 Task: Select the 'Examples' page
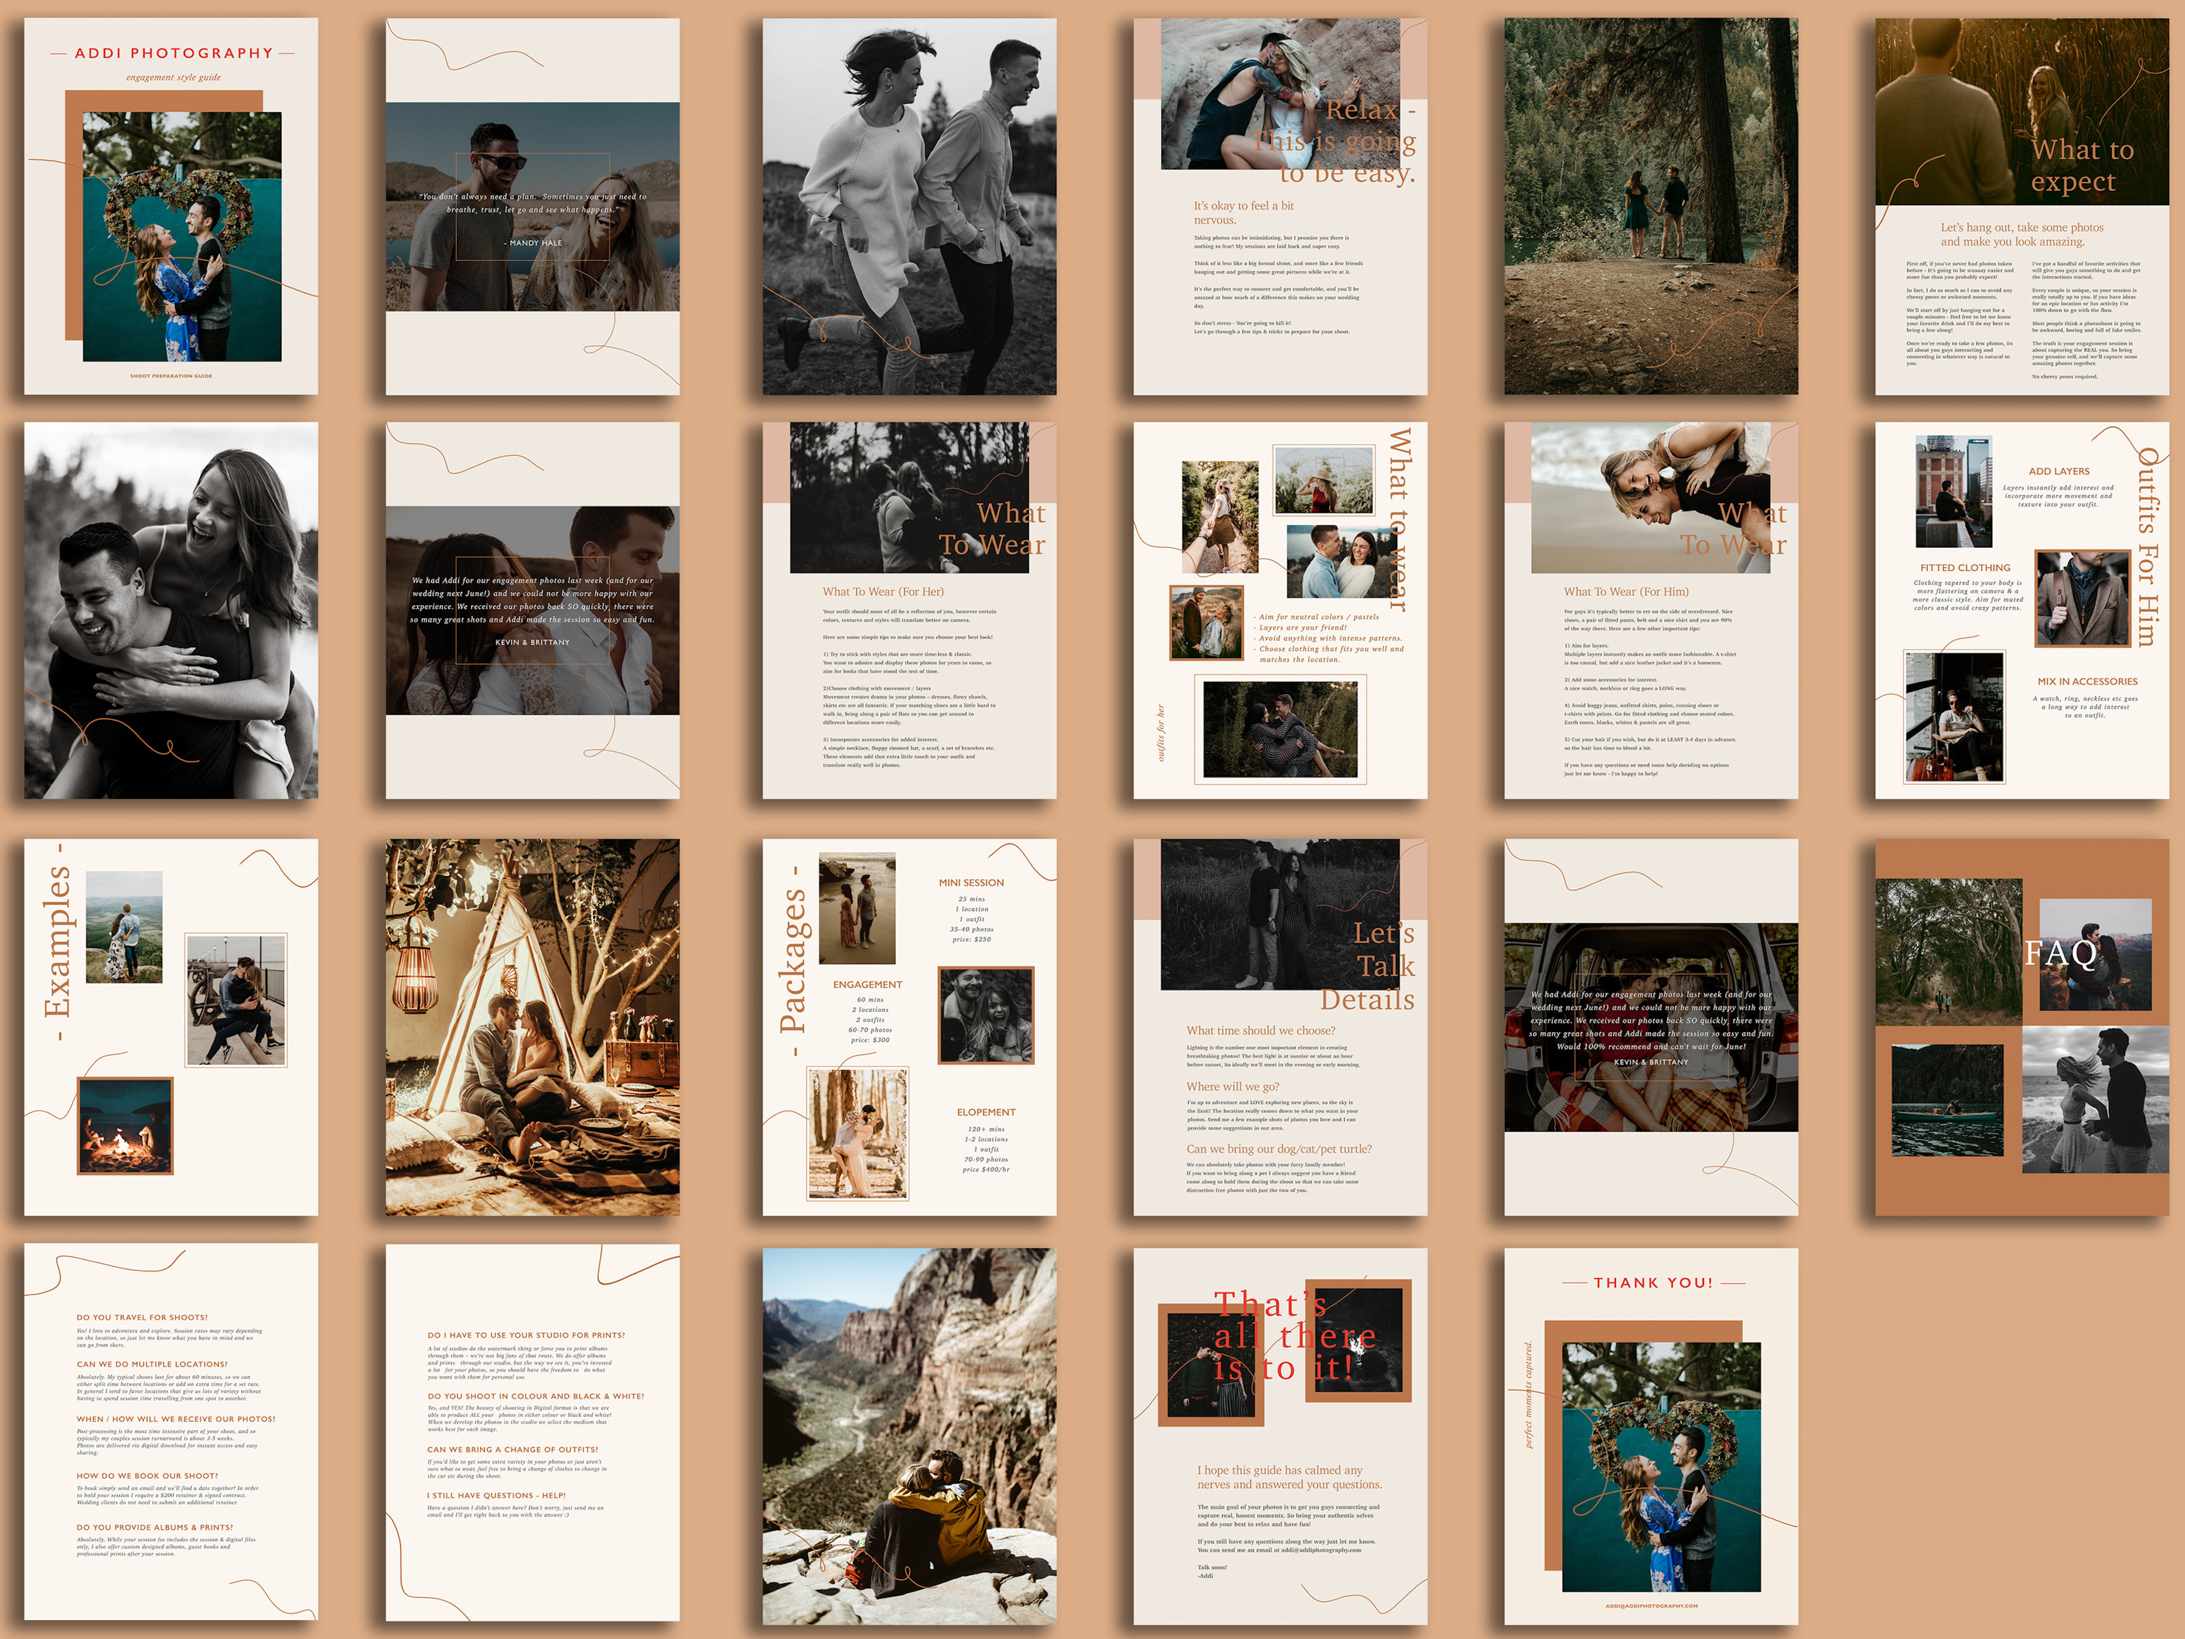click(x=171, y=1027)
